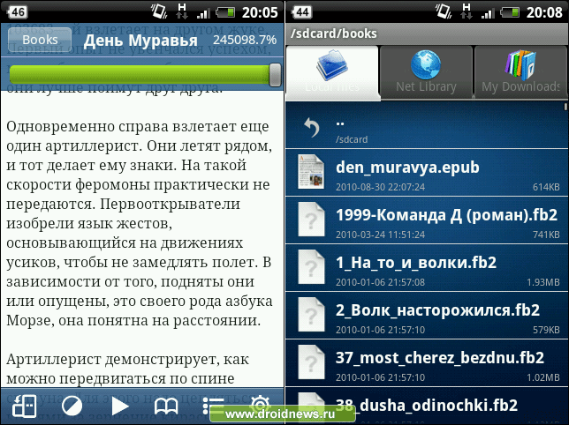569x425 pixels.
Task: Tap the file list scrollbar
Action: [x=565, y=107]
